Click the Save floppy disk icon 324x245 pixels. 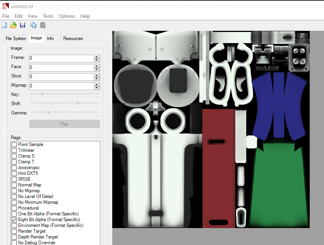(22, 25)
